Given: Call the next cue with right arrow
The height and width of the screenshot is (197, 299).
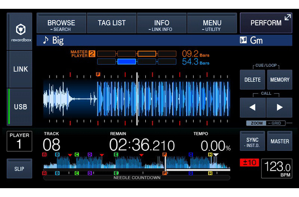Looking at the screenshot, I should (279, 107).
